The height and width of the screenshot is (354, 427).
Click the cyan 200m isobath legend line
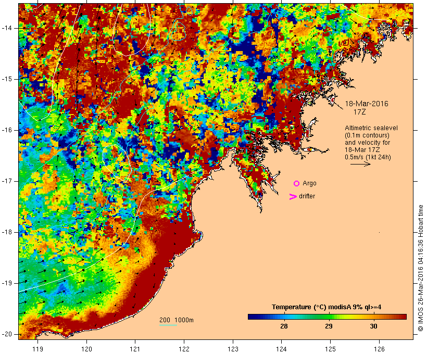click(168, 325)
